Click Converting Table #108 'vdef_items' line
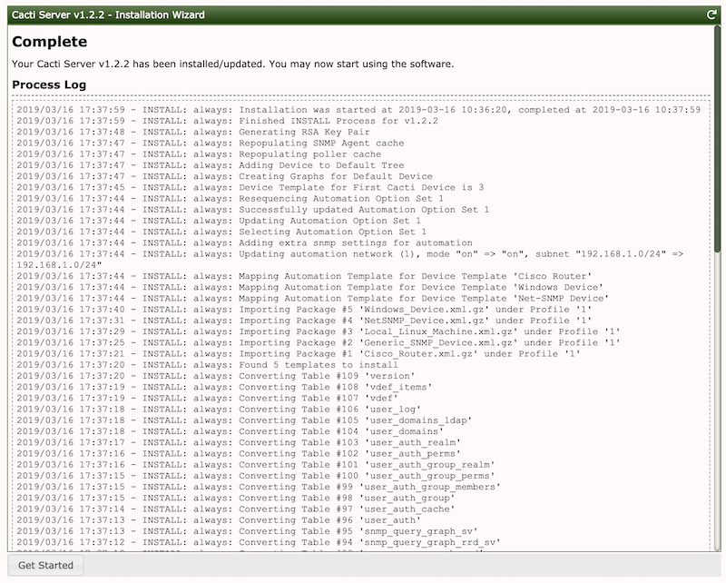 pyautogui.click(x=224, y=388)
